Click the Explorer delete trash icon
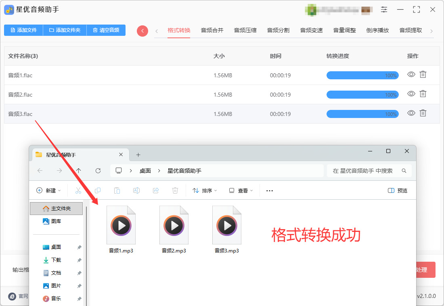This screenshot has height=306, width=444. click(175, 191)
